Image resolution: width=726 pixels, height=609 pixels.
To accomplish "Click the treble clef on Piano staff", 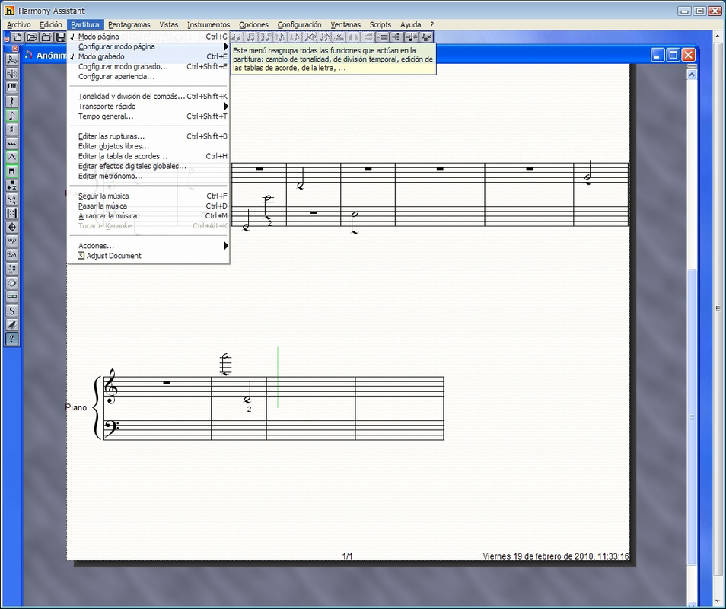I will [x=111, y=387].
